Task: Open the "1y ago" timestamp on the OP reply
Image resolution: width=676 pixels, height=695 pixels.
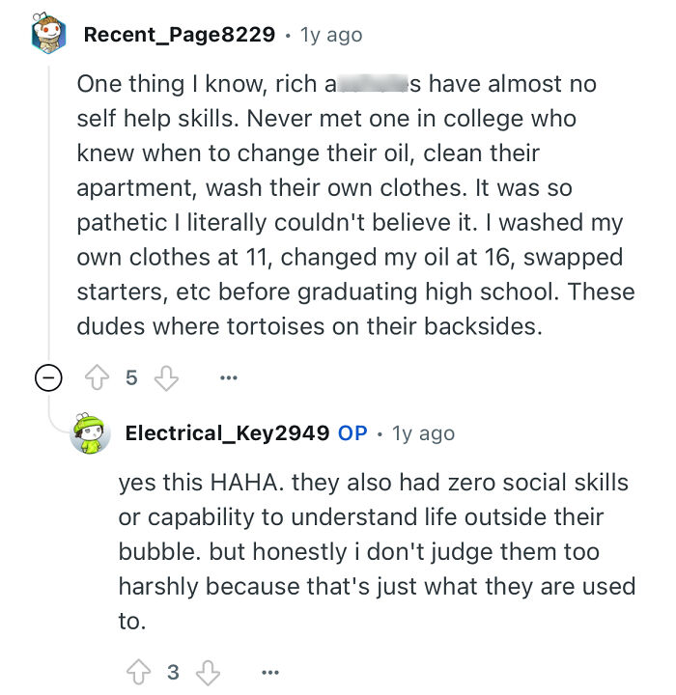Action: 423,432
